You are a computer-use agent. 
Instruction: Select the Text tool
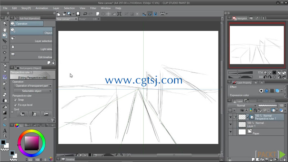(x=5, y=131)
